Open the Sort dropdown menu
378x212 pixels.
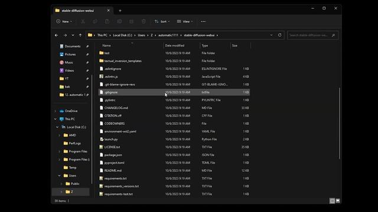162,21
